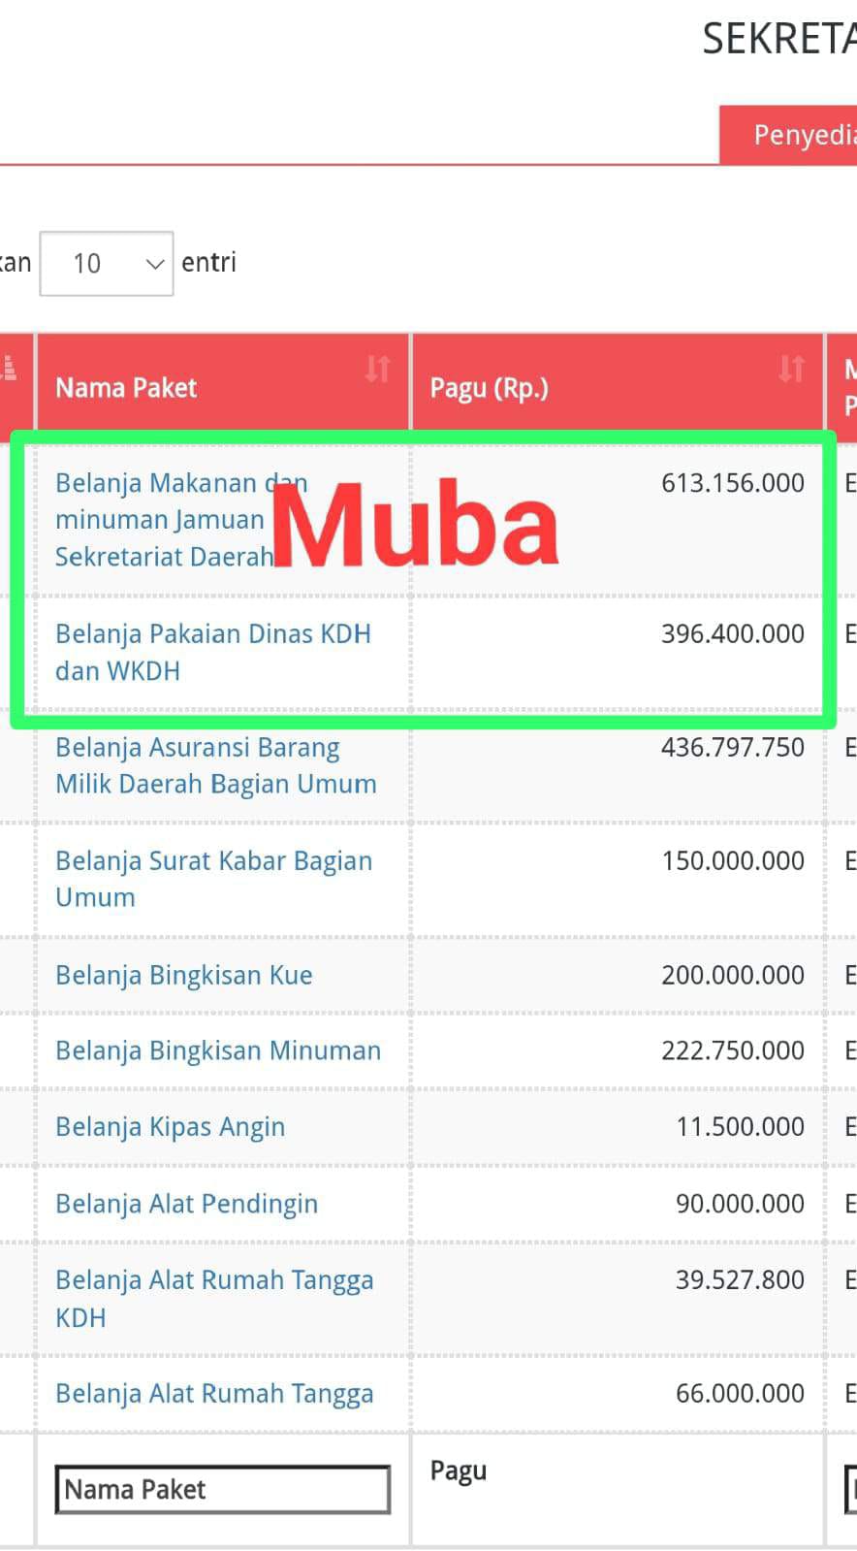Open Belanja Bingkisan Kue link

click(184, 975)
